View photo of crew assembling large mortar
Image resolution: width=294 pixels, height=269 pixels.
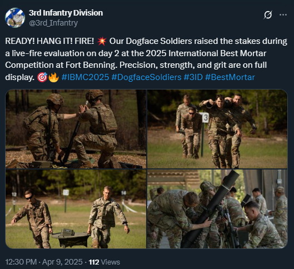tap(217, 209)
